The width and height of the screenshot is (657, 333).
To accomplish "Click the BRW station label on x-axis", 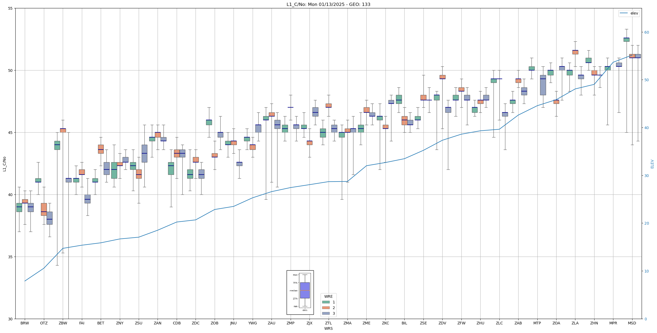I will pyautogui.click(x=25, y=323).
